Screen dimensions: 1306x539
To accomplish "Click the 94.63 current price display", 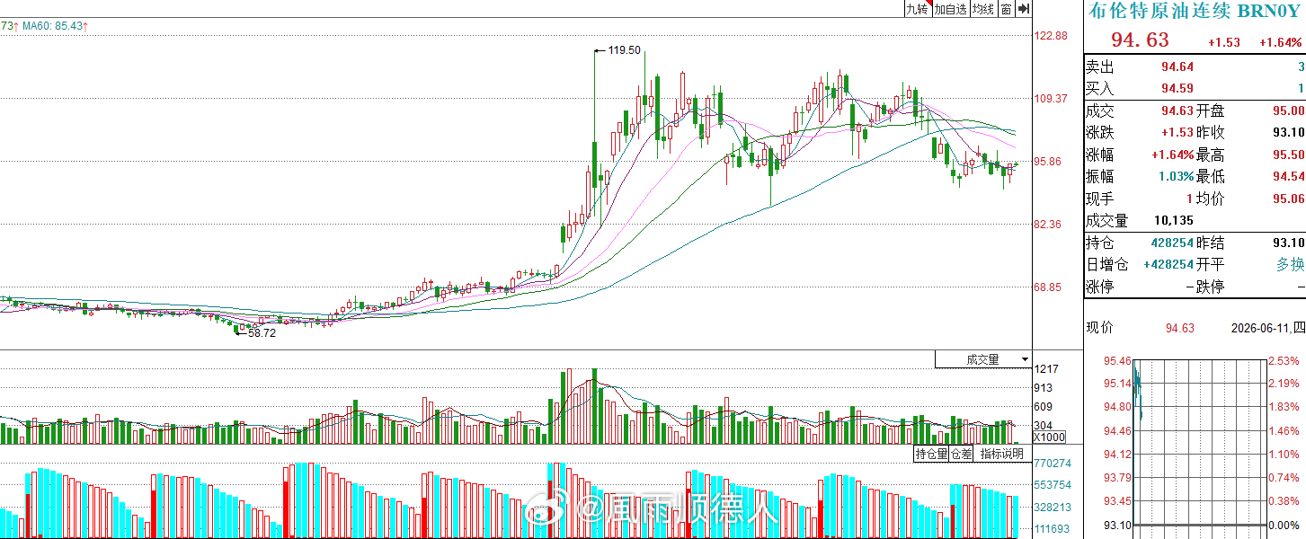I will 1140,40.
